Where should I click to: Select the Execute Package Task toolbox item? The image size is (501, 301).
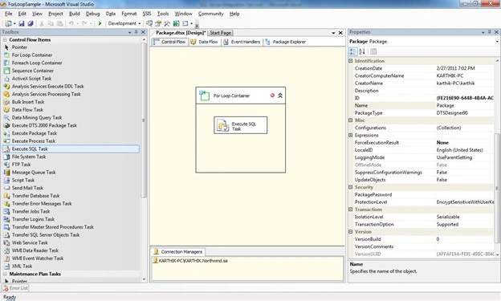[x=35, y=133]
